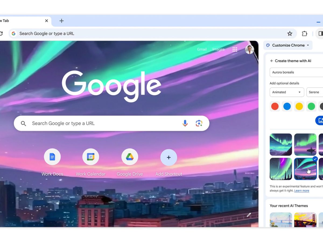Toggle the side panel icon
Image resolution: width=323 pixels, height=242 pixels.
pos(321,33)
